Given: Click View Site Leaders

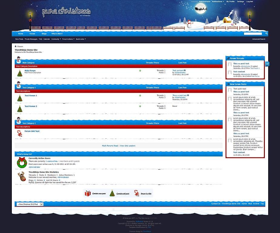Looking at the screenshot, I should click(128, 146).
